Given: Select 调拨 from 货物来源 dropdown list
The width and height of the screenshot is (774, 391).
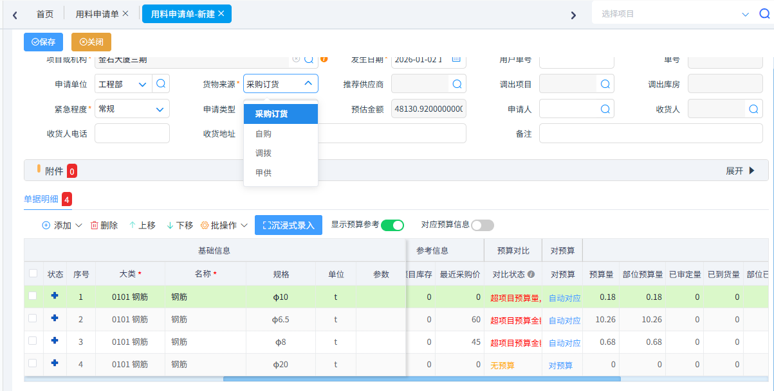Looking at the screenshot, I should pos(263,153).
